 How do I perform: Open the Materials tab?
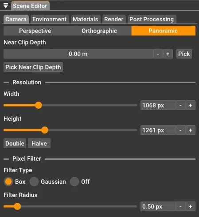86,19
